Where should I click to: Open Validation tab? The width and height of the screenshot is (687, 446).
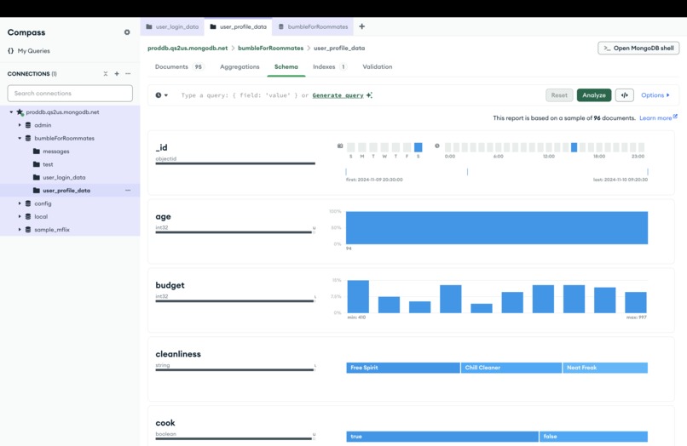(378, 67)
